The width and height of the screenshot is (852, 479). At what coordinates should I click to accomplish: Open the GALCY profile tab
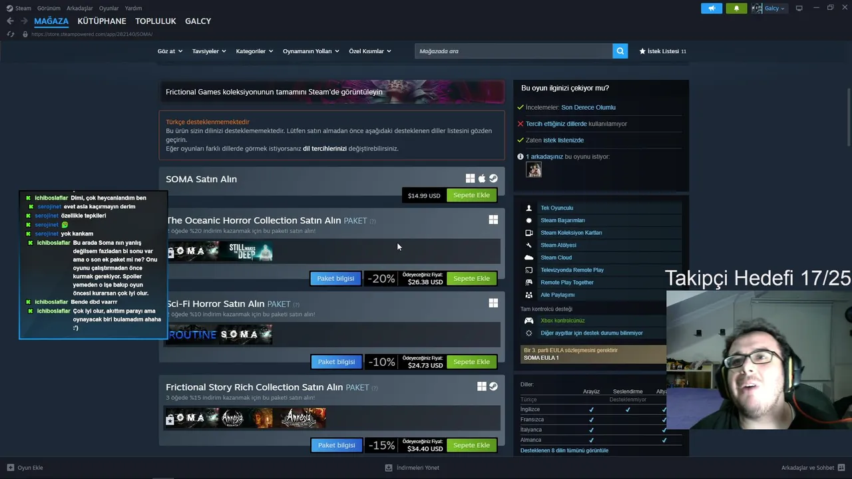[198, 21]
